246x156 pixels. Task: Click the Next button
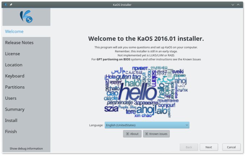tap(209, 147)
